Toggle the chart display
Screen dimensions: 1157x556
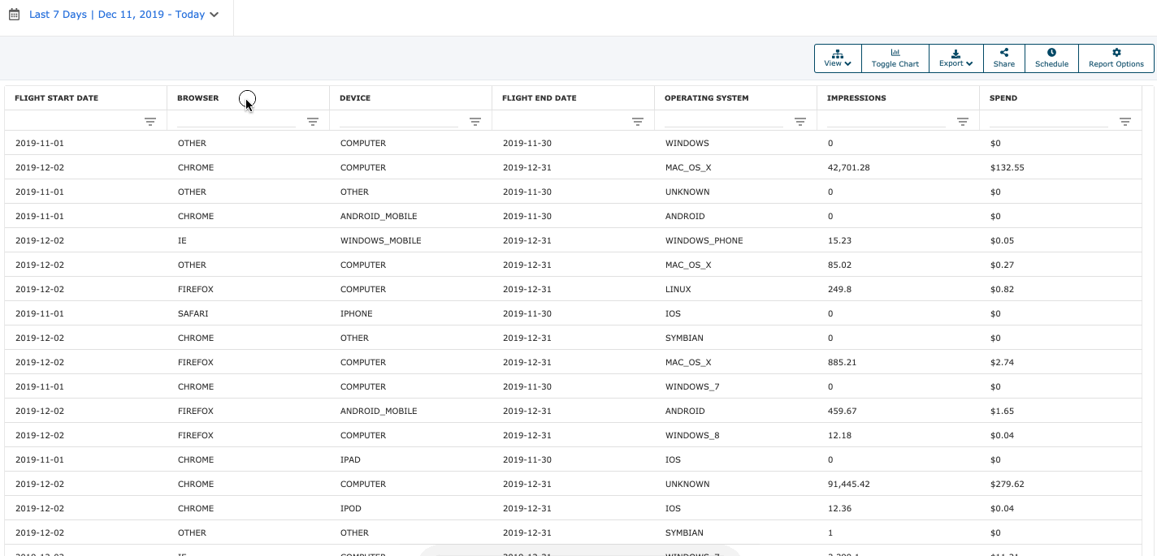click(x=895, y=58)
